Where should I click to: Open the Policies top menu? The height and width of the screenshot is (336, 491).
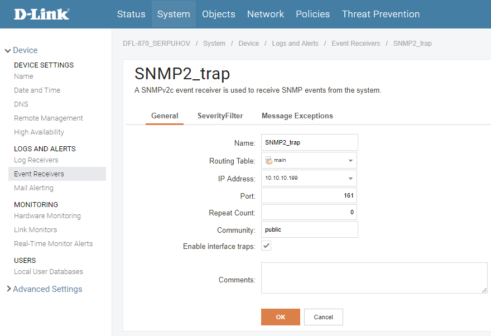(x=312, y=14)
